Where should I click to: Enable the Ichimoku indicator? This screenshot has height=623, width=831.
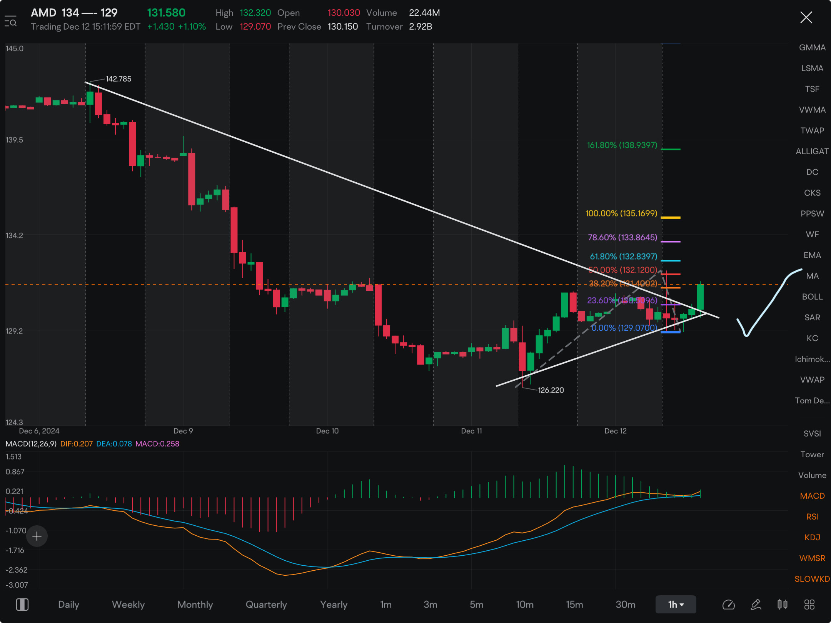[812, 359]
